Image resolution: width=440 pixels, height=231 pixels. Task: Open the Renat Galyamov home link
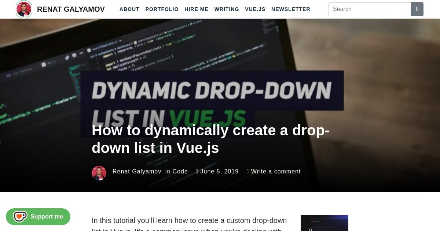click(71, 9)
